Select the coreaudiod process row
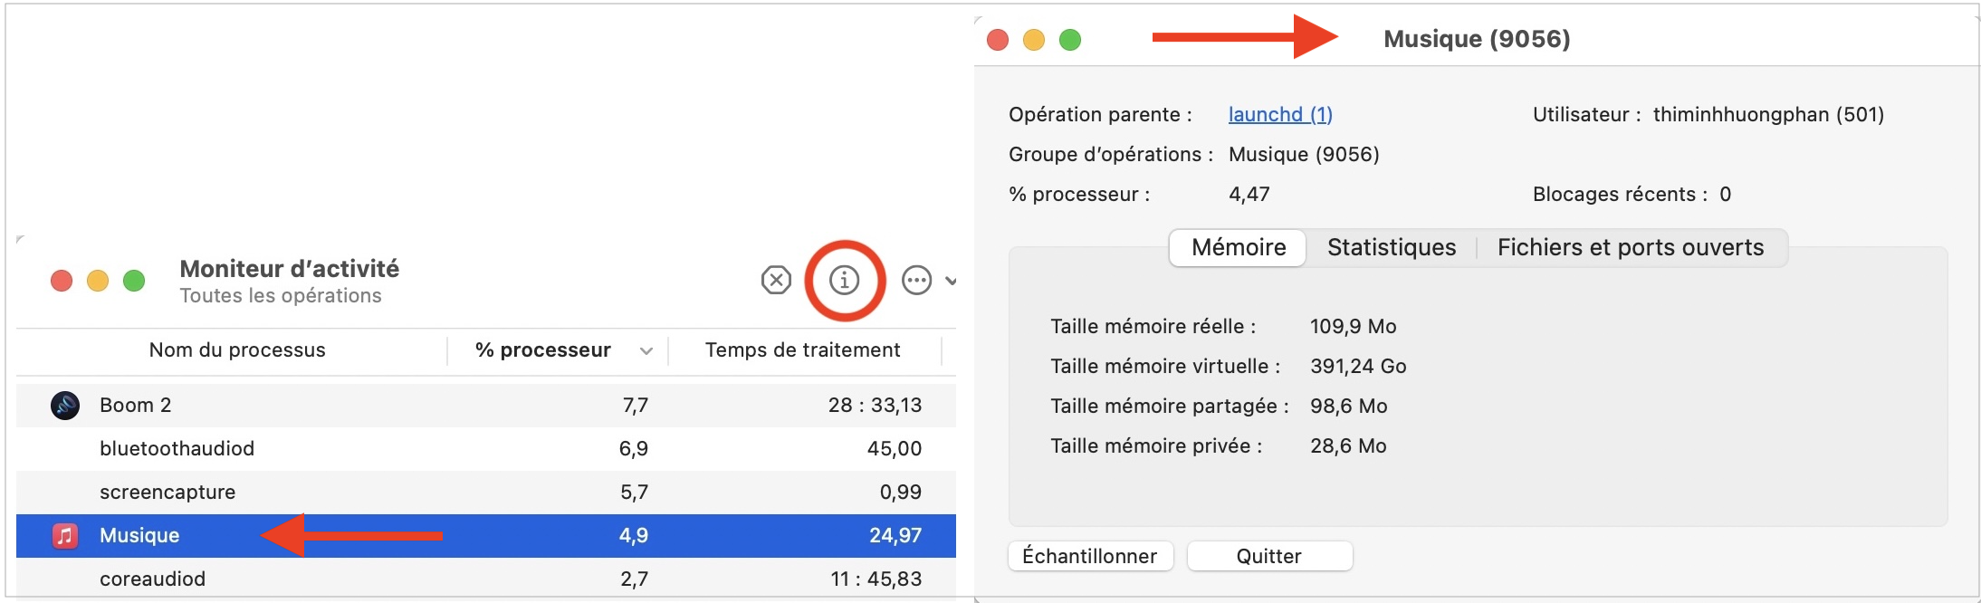The height and width of the screenshot is (603, 1981). (x=486, y=579)
